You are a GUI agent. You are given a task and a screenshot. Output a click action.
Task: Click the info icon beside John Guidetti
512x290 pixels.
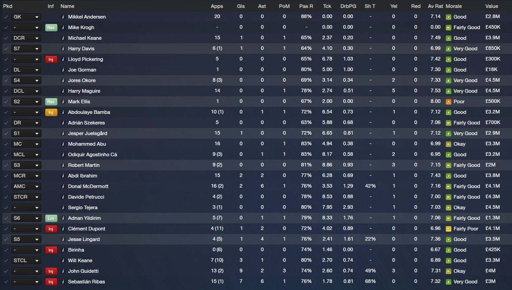63,271
